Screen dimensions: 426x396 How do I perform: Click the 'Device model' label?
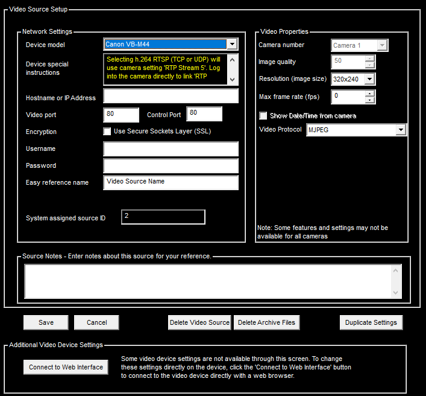[x=45, y=45]
